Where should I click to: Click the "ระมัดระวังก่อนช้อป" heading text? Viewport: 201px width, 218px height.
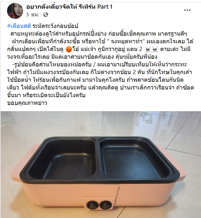pyautogui.click(x=55, y=26)
